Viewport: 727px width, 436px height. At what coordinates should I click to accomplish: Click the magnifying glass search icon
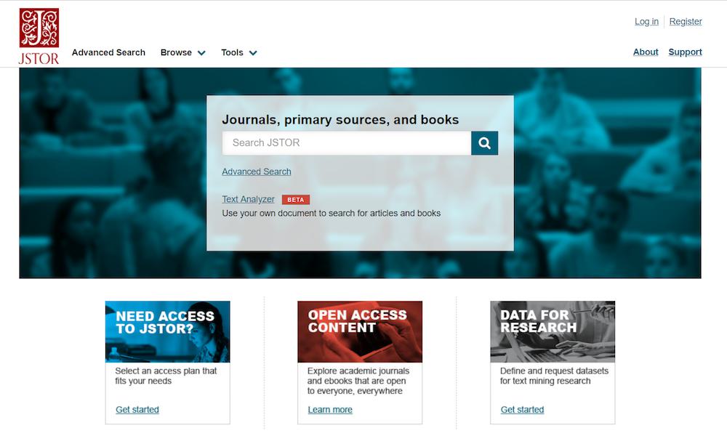click(x=484, y=142)
